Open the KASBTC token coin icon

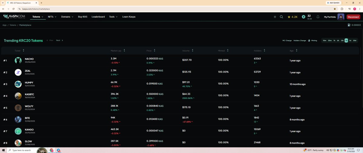click(18, 96)
